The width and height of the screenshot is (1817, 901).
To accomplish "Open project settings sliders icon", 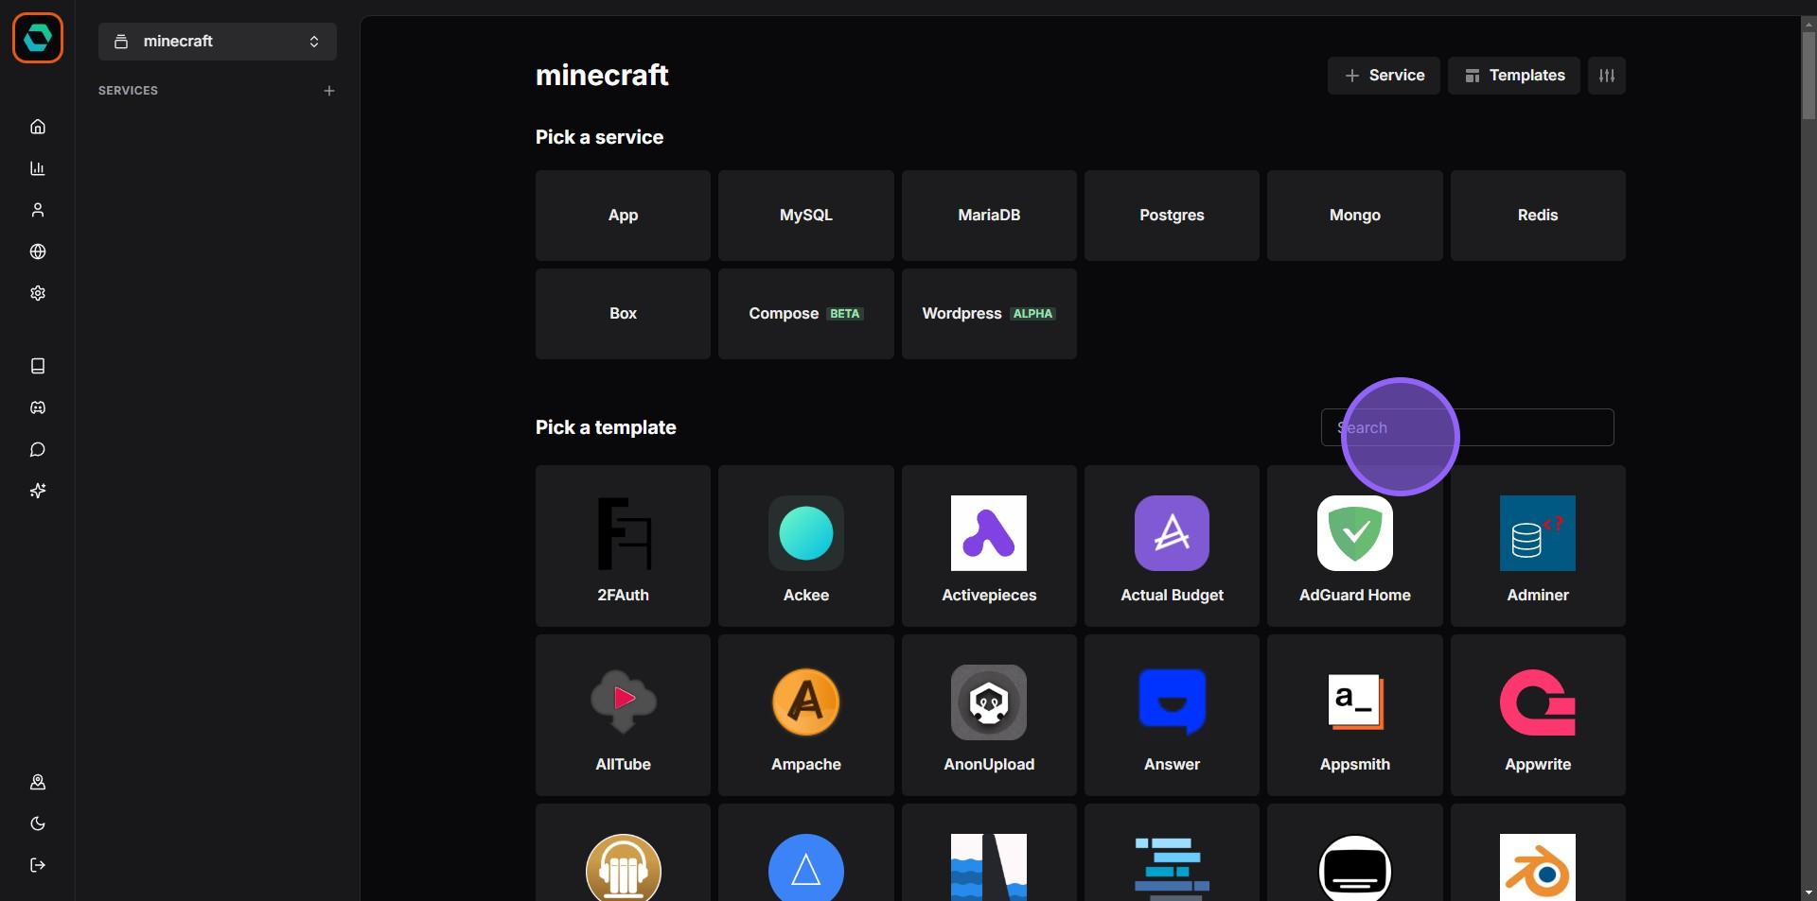I will coord(1607,76).
